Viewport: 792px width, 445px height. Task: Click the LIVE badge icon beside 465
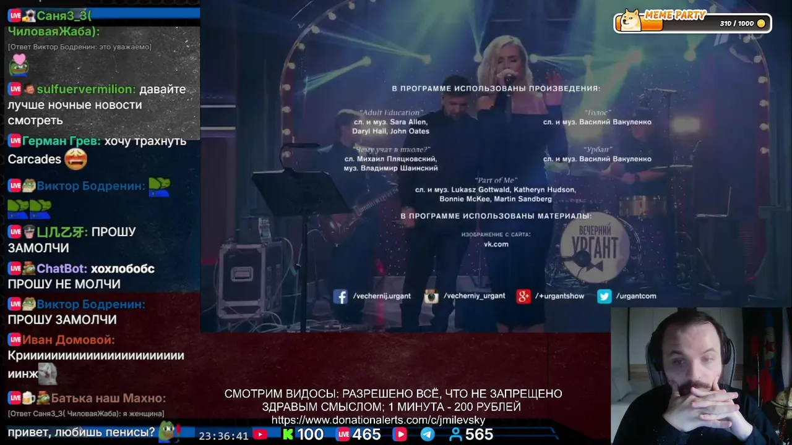pos(343,434)
